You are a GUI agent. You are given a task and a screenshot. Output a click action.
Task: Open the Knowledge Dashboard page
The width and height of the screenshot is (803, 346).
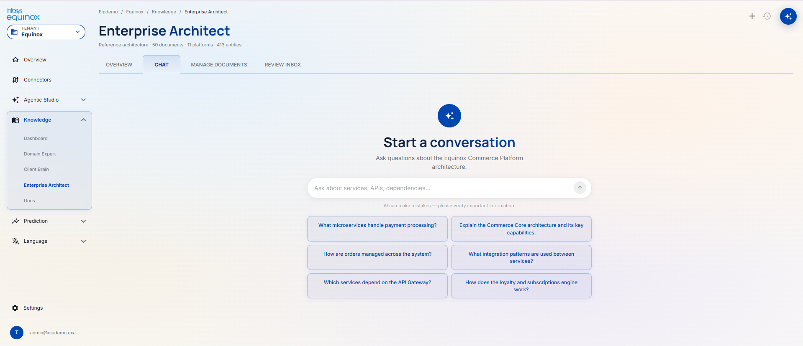pos(36,138)
